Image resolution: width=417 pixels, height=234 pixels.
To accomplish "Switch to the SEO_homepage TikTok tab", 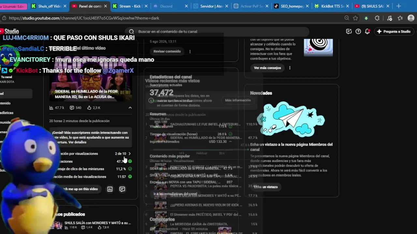I will click(x=292, y=6).
